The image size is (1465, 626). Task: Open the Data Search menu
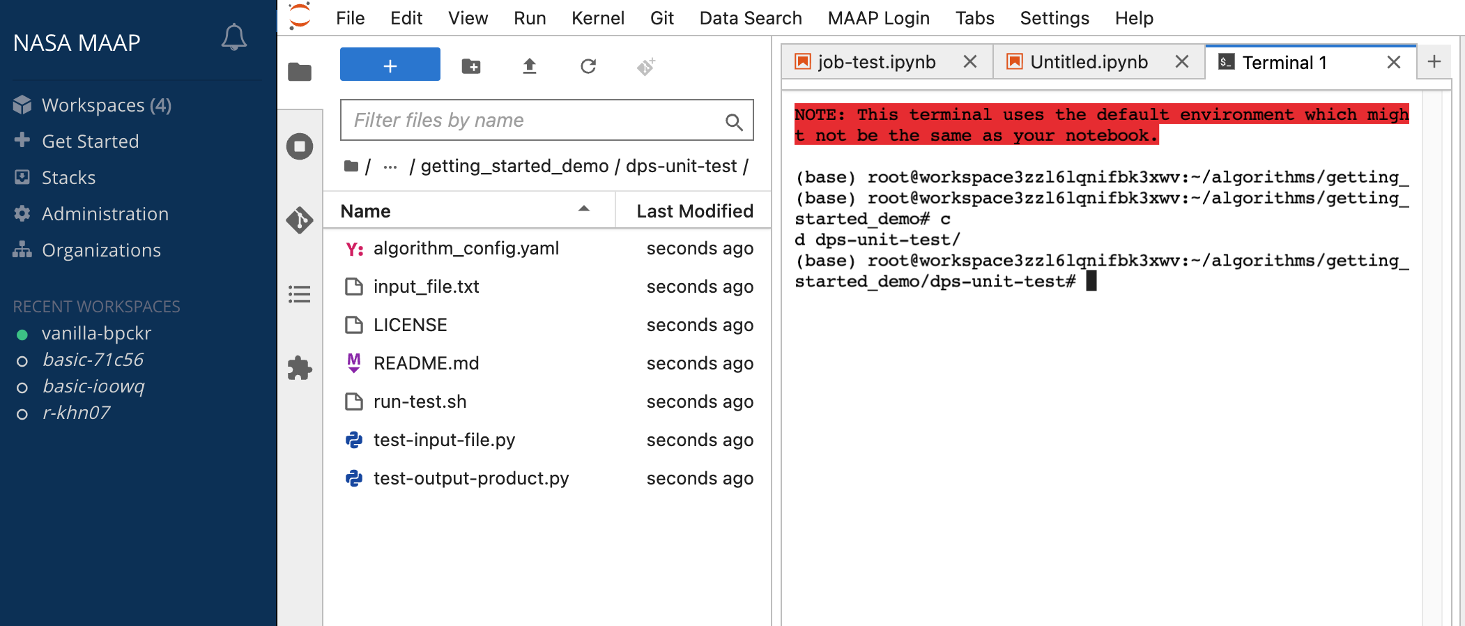point(751,18)
